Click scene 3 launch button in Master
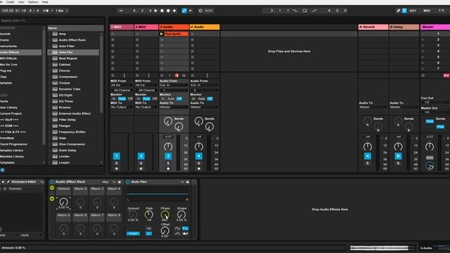Viewport: 450px width, 253px height. tap(423, 45)
